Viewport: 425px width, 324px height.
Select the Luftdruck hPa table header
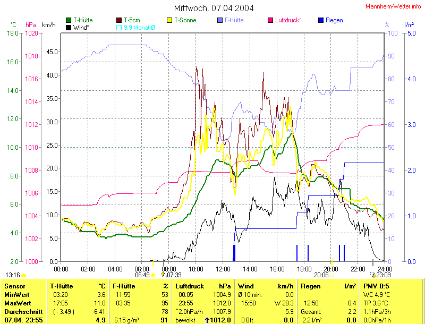203,286
